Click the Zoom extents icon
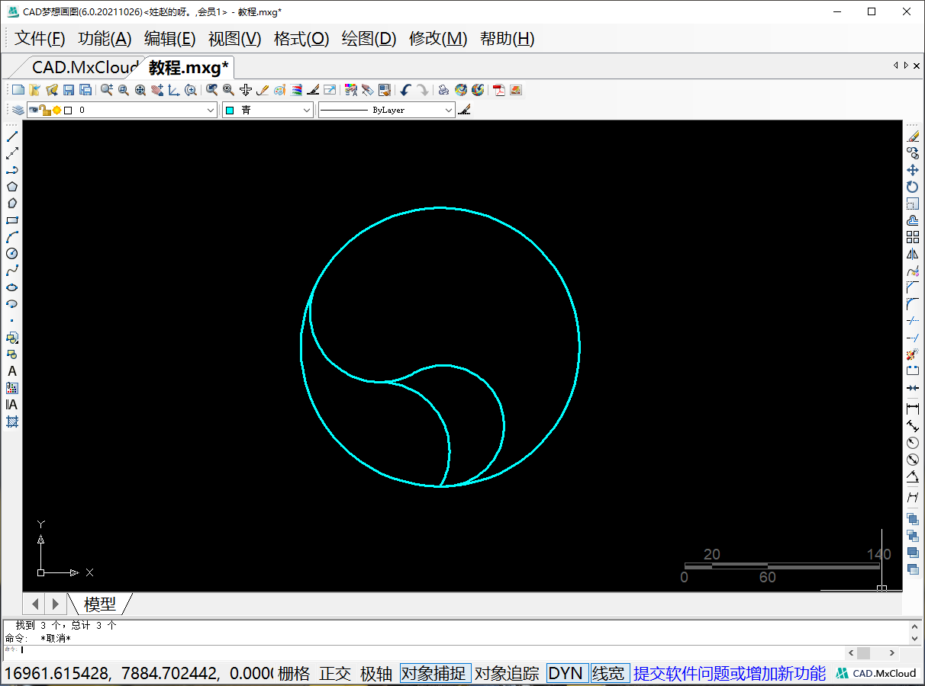This screenshot has height=686, width=925. tap(140, 90)
